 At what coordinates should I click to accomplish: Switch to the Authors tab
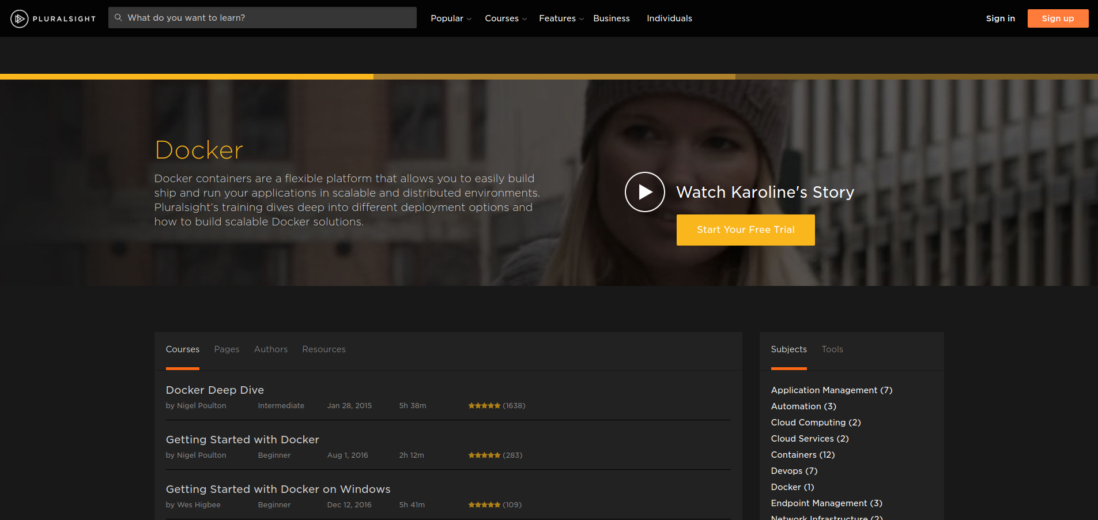point(271,349)
